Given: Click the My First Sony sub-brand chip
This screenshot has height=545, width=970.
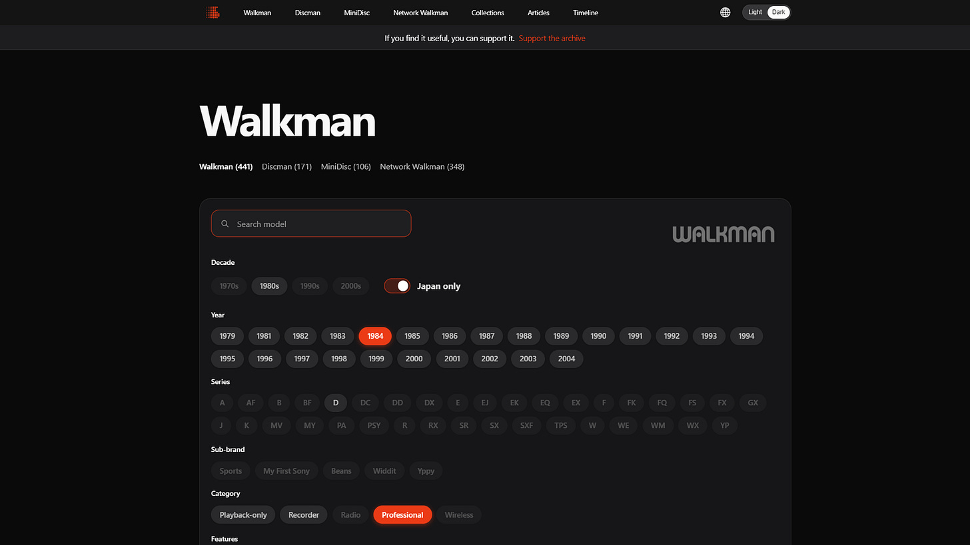Looking at the screenshot, I should click(x=286, y=471).
